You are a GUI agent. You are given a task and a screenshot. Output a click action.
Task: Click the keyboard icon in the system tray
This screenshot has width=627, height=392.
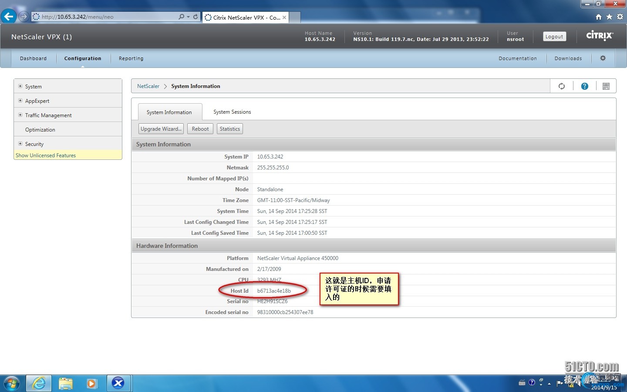pyautogui.click(x=522, y=383)
